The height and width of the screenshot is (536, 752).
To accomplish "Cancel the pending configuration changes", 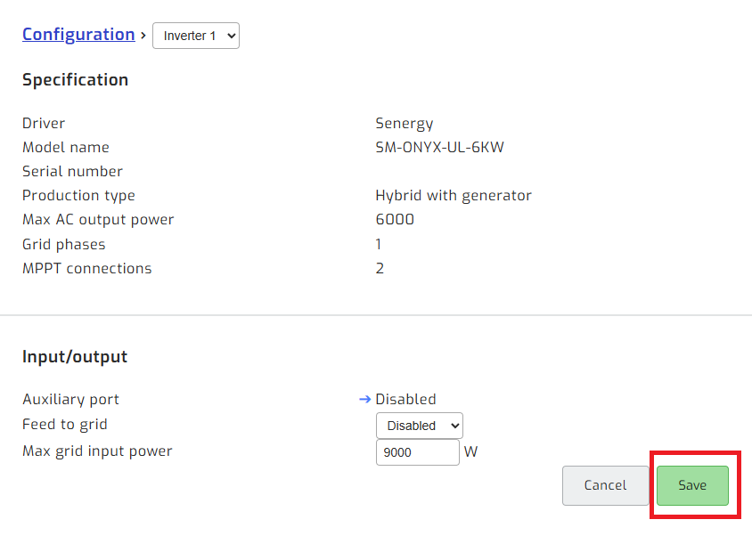I will coord(605,485).
